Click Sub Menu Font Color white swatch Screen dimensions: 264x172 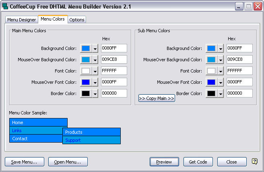pyautogui.click(x=211, y=71)
